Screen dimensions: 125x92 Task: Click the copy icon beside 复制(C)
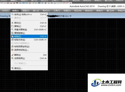[12, 26]
